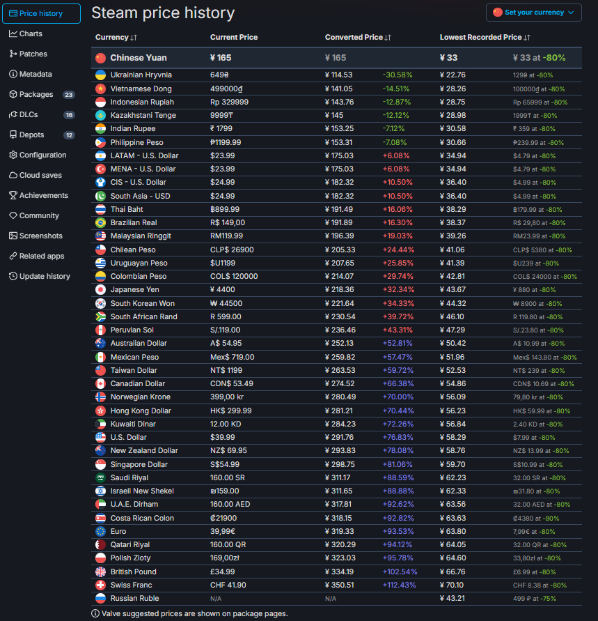Image resolution: width=598 pixels, height=621 pixels.
Task: Click the Russian Ruble flag icon
Action: pyautogui.click(x=100, y=598)
